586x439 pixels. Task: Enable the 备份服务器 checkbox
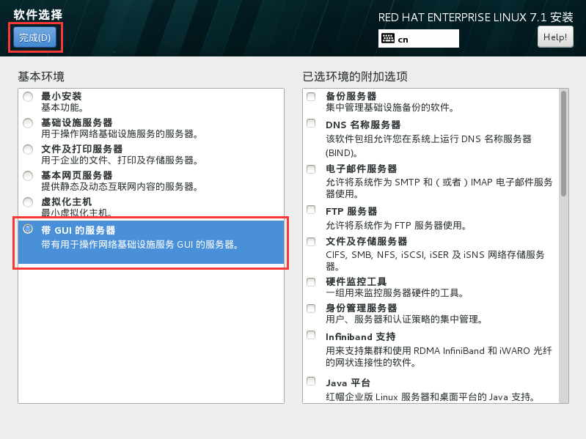(x=312, y=97)
